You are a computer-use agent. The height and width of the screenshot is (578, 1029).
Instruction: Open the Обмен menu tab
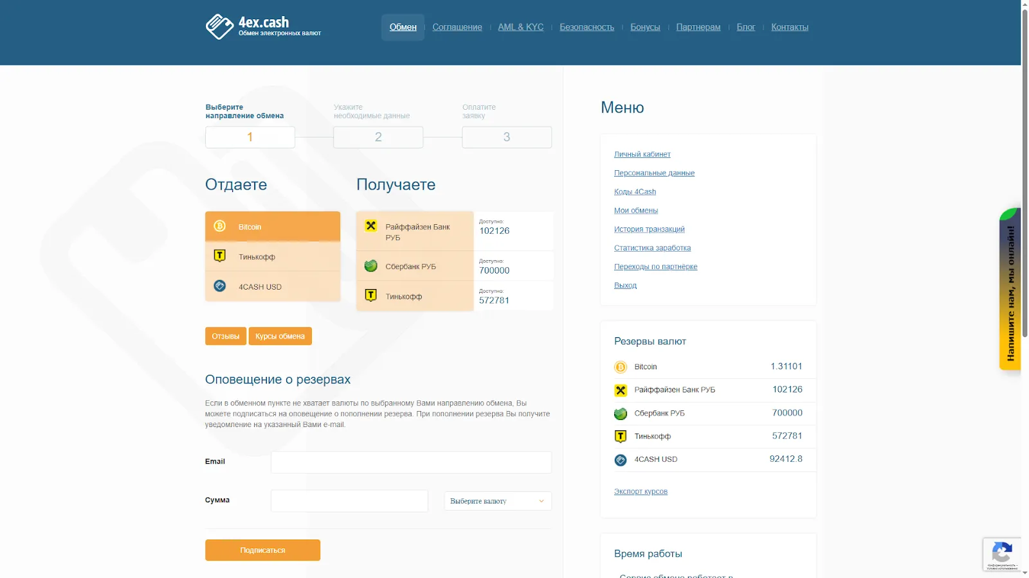pos(403,27)
